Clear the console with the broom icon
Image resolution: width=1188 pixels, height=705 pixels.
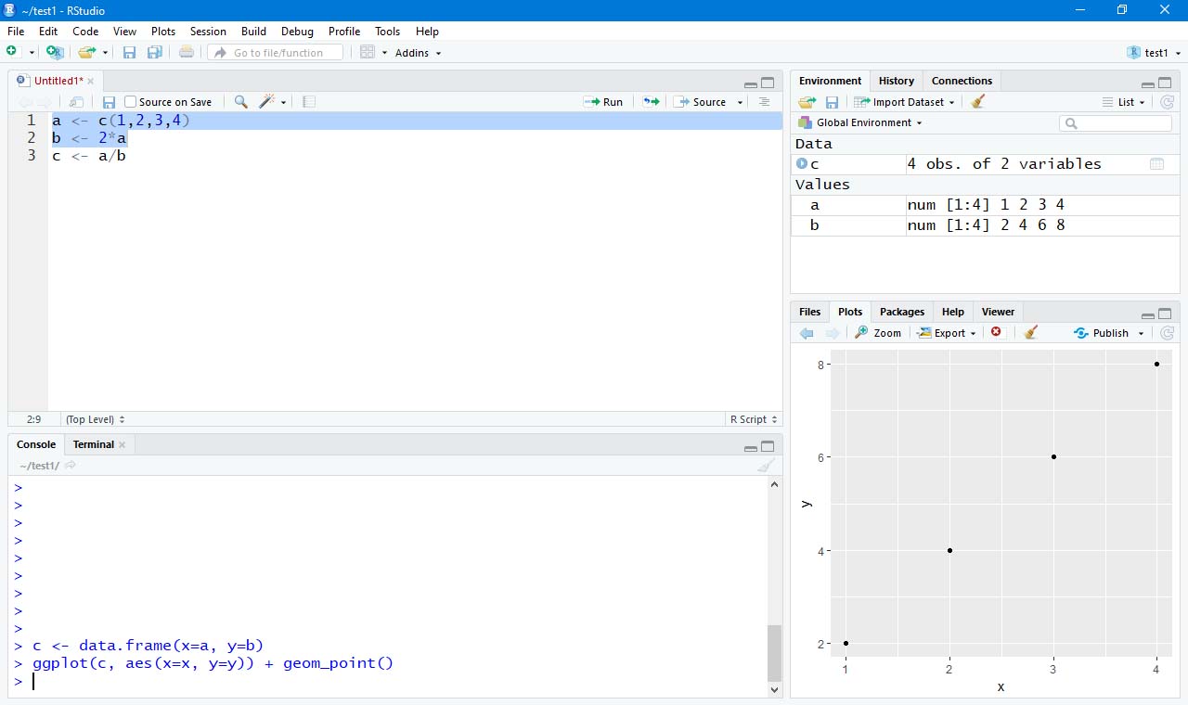click(x=766, y=466)
